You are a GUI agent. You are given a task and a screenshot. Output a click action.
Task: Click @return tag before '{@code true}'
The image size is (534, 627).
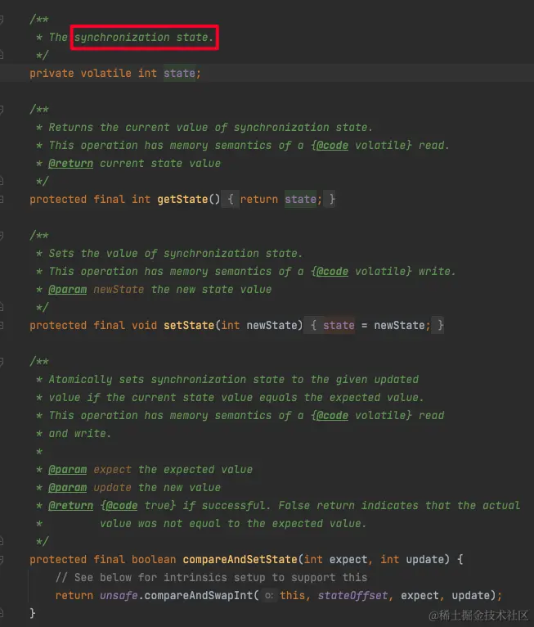[70, 505]
